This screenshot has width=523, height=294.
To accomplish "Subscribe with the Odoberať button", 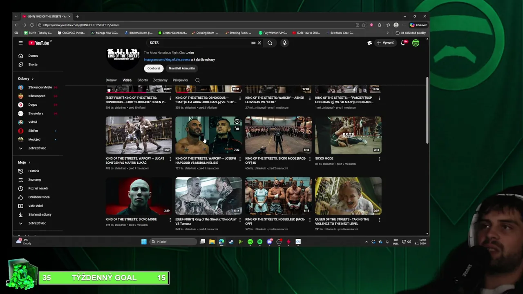I will [x=154, y=69].
